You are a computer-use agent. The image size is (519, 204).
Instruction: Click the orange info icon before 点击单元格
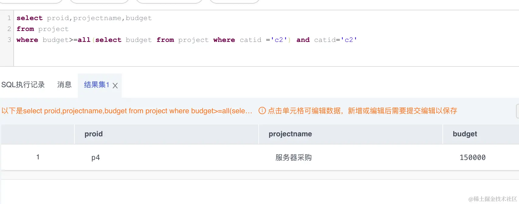262,110
